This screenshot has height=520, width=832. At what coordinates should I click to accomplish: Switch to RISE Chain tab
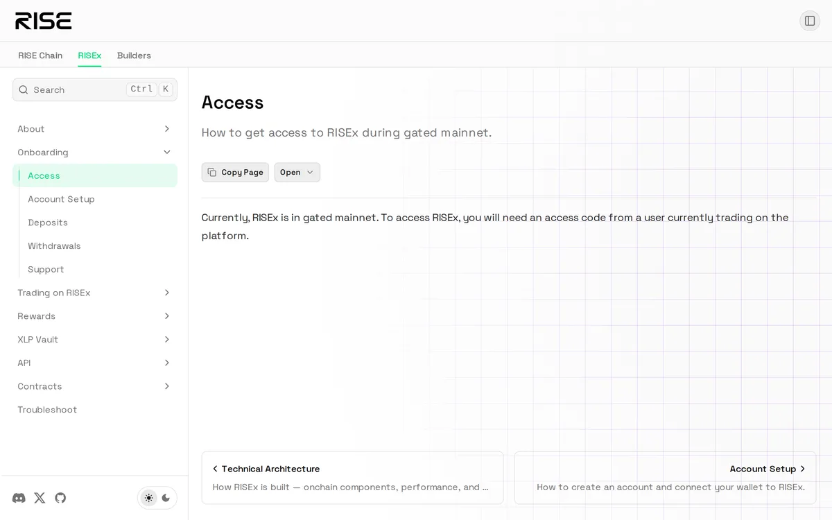pyautogui.click(x=40, y=55)
